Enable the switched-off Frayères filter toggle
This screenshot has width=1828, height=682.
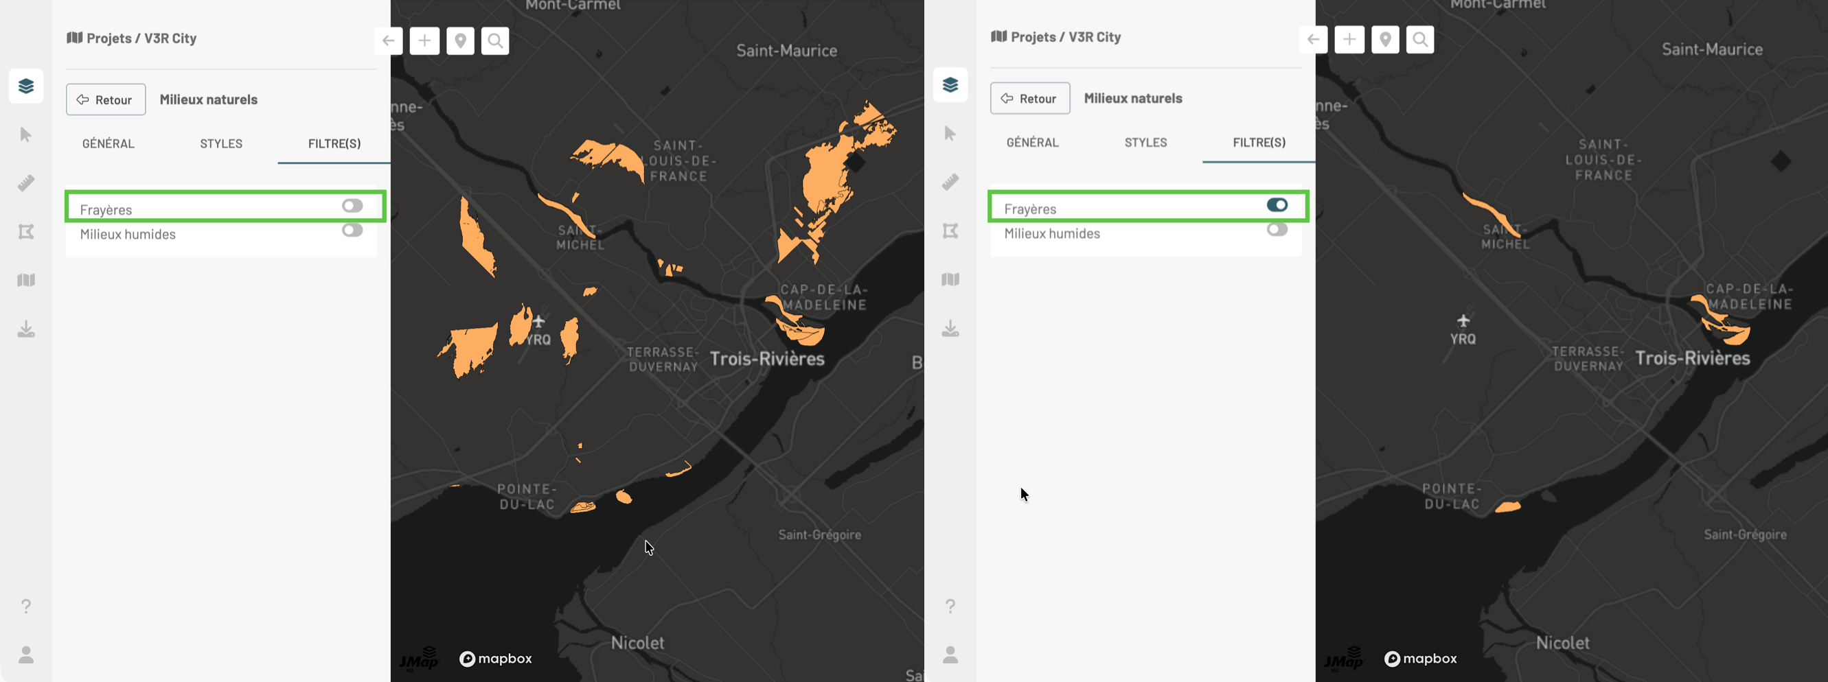pyautogui.click(x=352, y=207)
